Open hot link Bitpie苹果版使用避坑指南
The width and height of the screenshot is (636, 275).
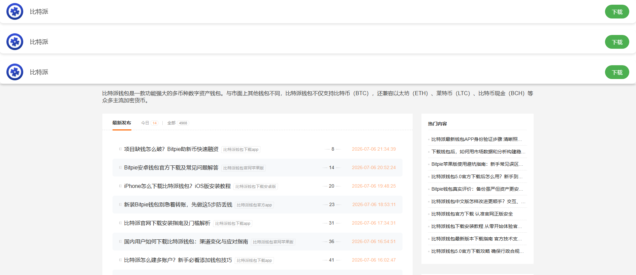pyautogui.click(x=477, y=164)
